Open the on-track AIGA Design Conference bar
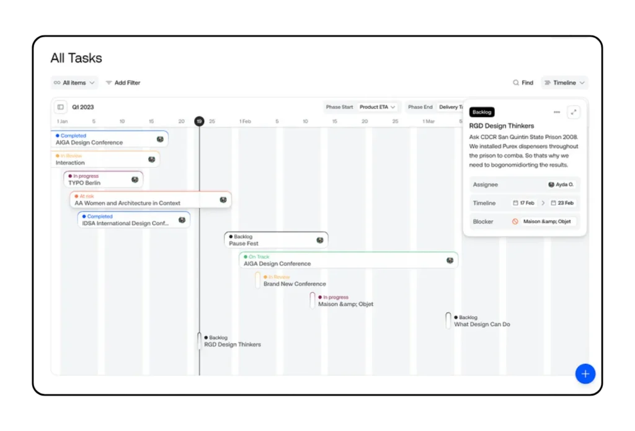This screenshot has height=431, width=635. [x=348, y=260]
